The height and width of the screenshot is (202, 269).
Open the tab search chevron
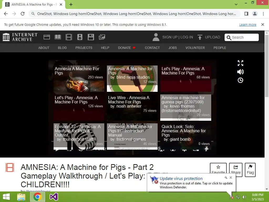236,4
